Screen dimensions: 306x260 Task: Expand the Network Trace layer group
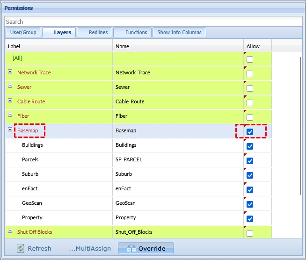pos(10,72)
